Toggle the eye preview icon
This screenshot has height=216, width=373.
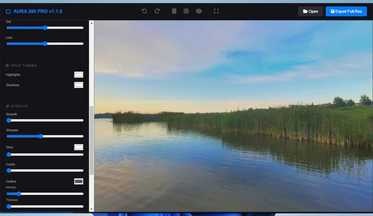[199, 11]
